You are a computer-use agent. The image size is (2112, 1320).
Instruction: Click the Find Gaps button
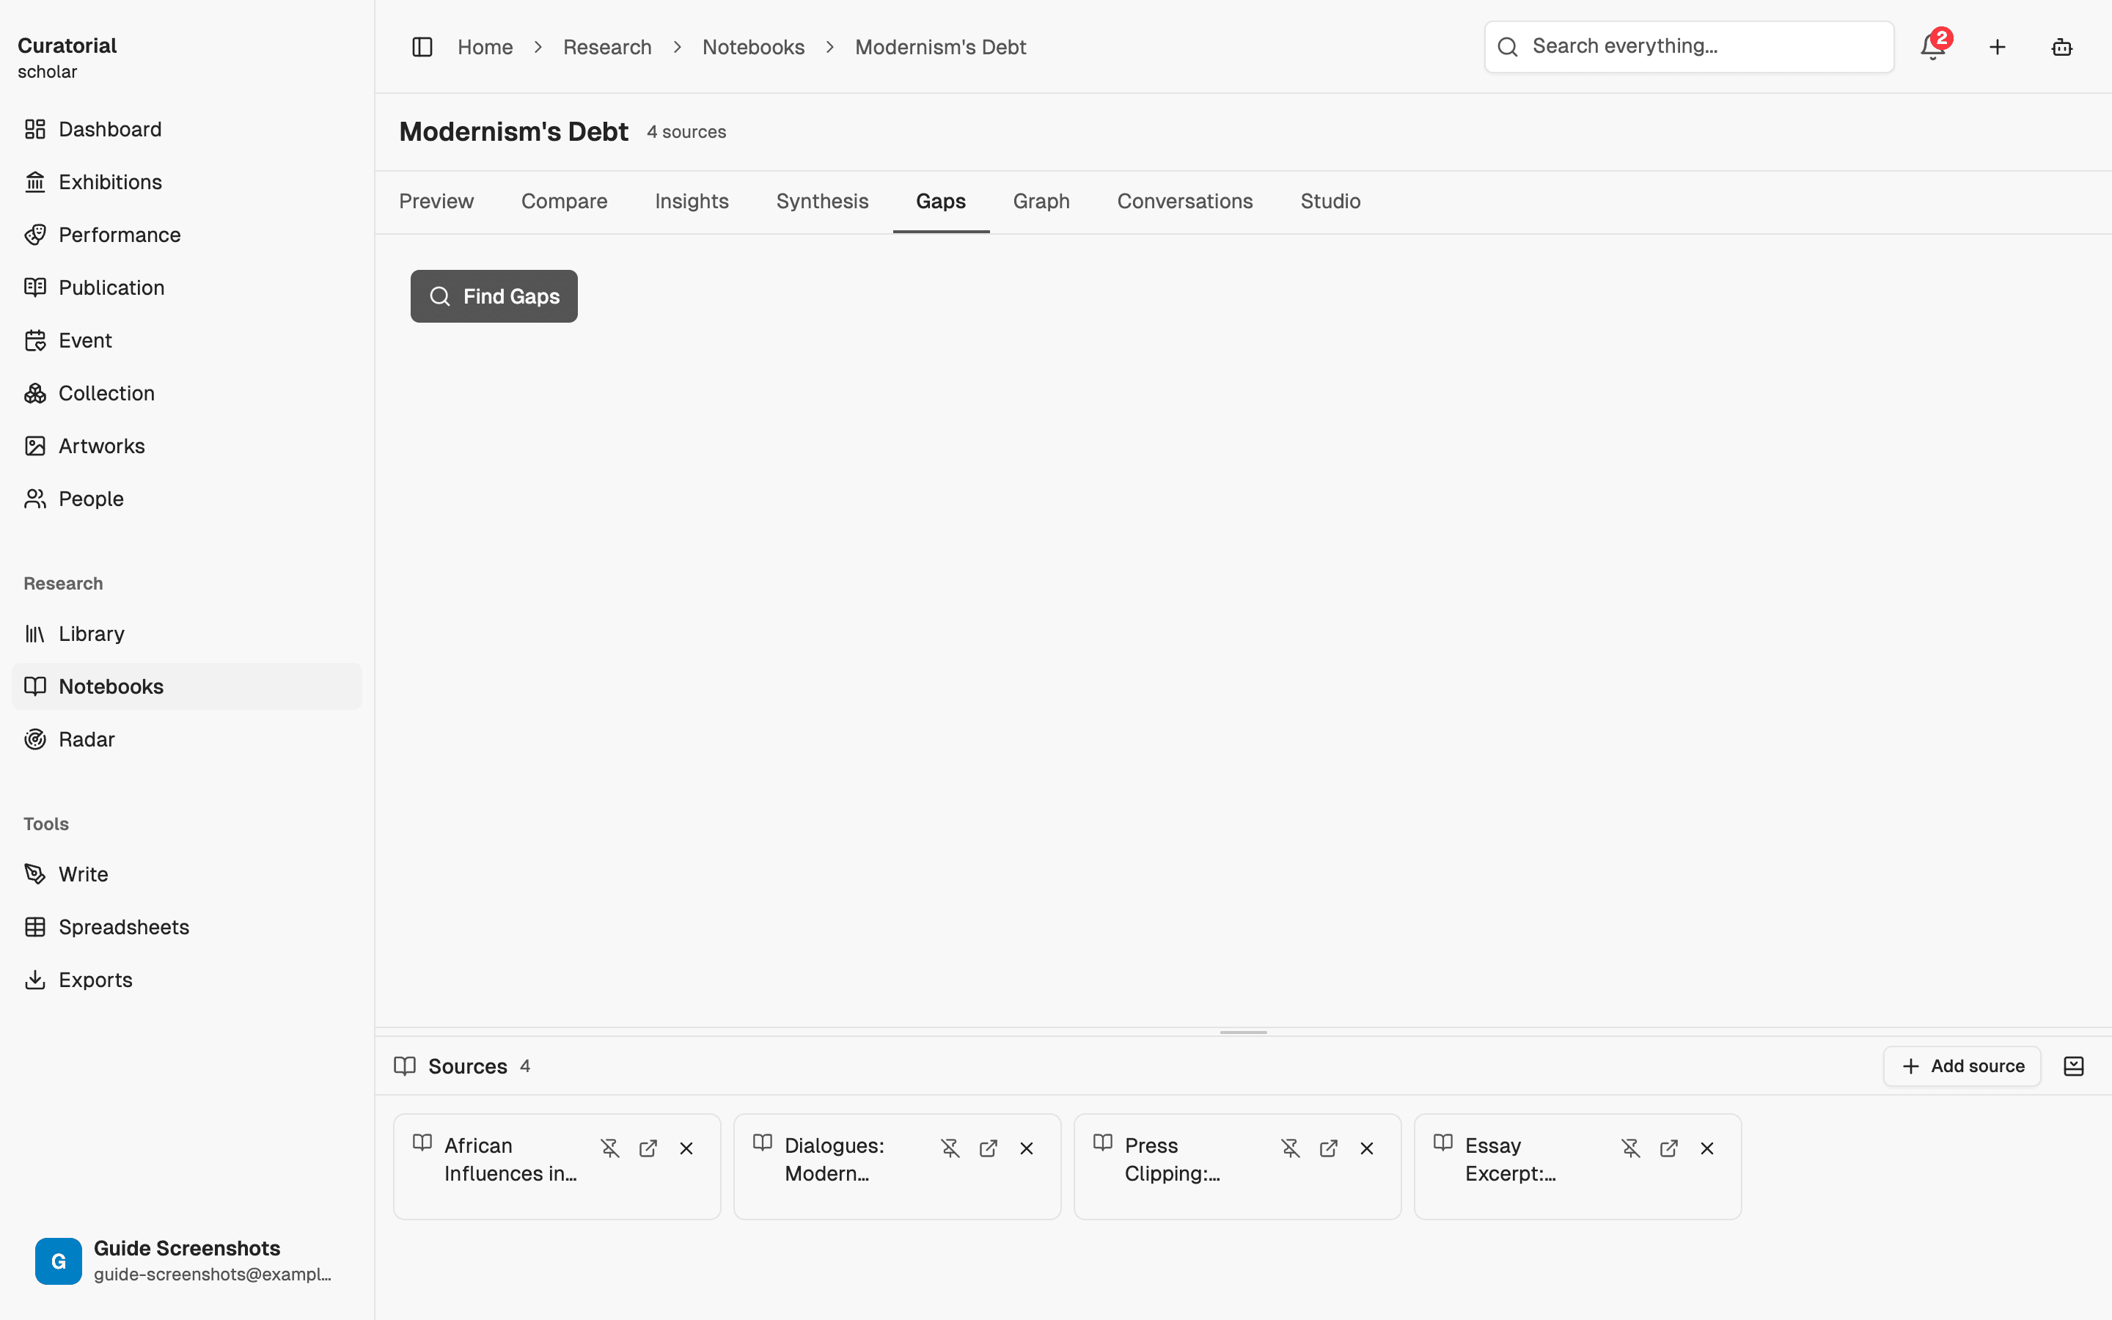click(x=494, y=296)
